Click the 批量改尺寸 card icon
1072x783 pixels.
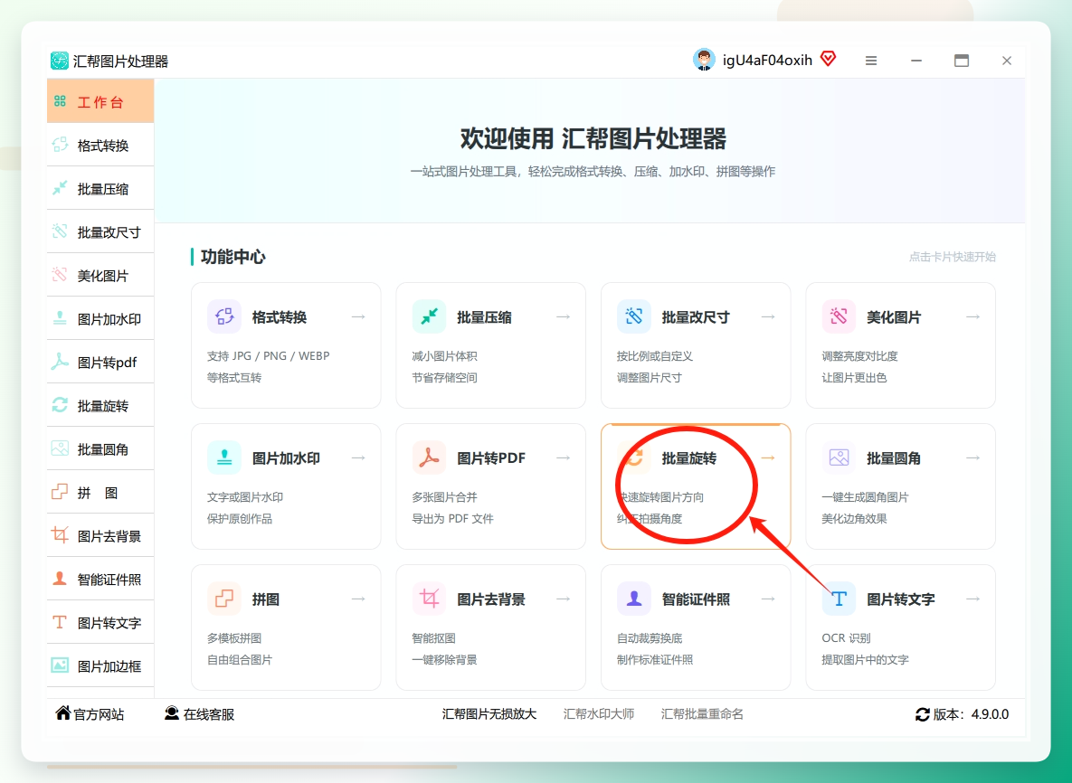pyautogui.click(x=634, y=316)
